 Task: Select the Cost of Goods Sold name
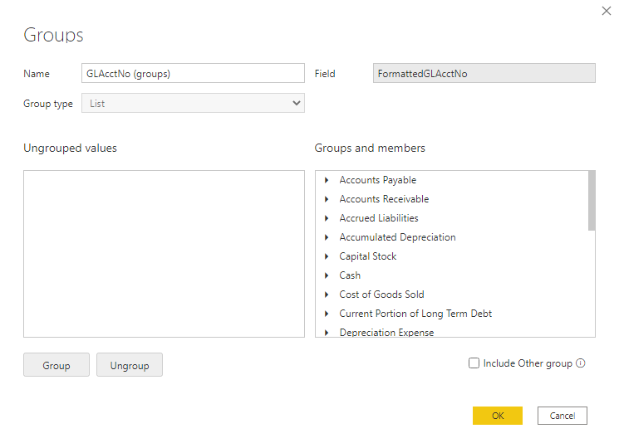[381, 295]
